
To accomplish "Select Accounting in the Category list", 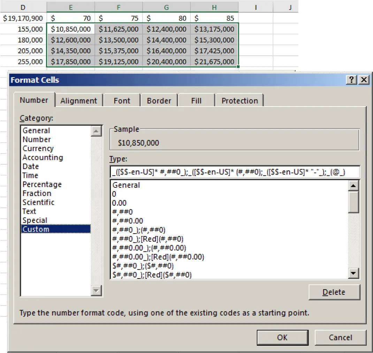I will 43,157.
